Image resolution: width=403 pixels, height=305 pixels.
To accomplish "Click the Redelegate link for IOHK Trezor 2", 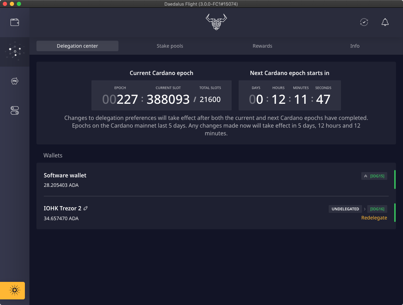I will click(374, 218).
